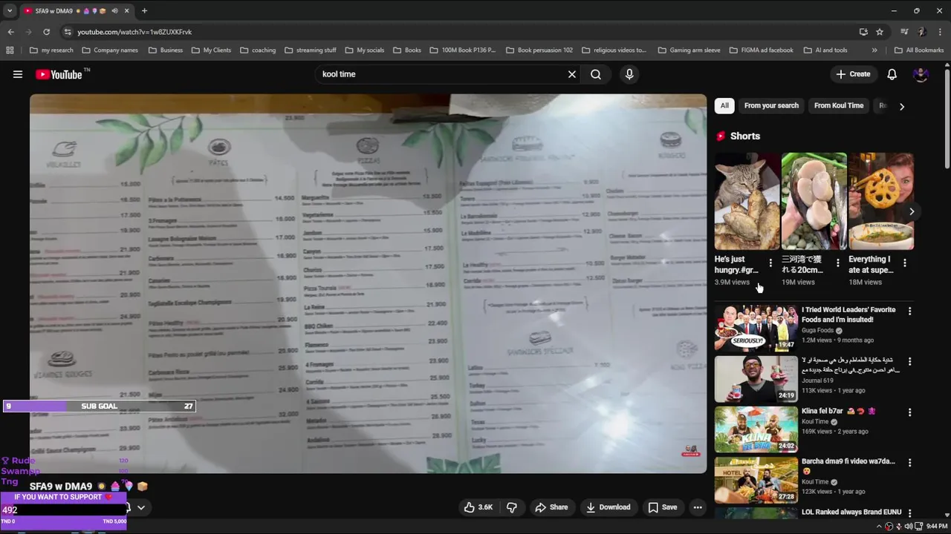The image size is (951, 534).
Task: Select the 'From Koul Time' chip
Action: [x=839, y=105]
